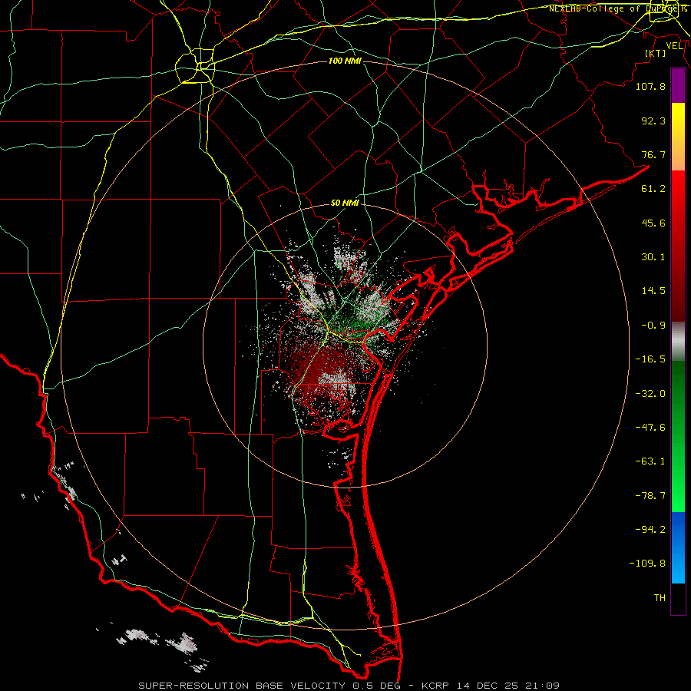Select the -94.2 scale value
This screenshot has width=691, height=691.
[x=650, y=530]
